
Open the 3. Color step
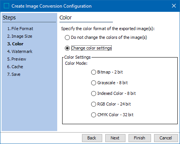point(15,44)
